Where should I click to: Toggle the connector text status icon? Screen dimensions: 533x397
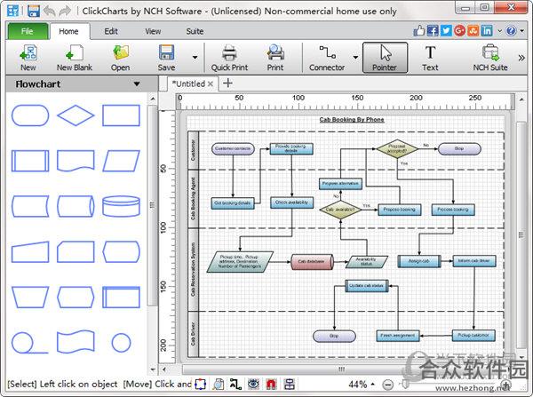[235, 384]
